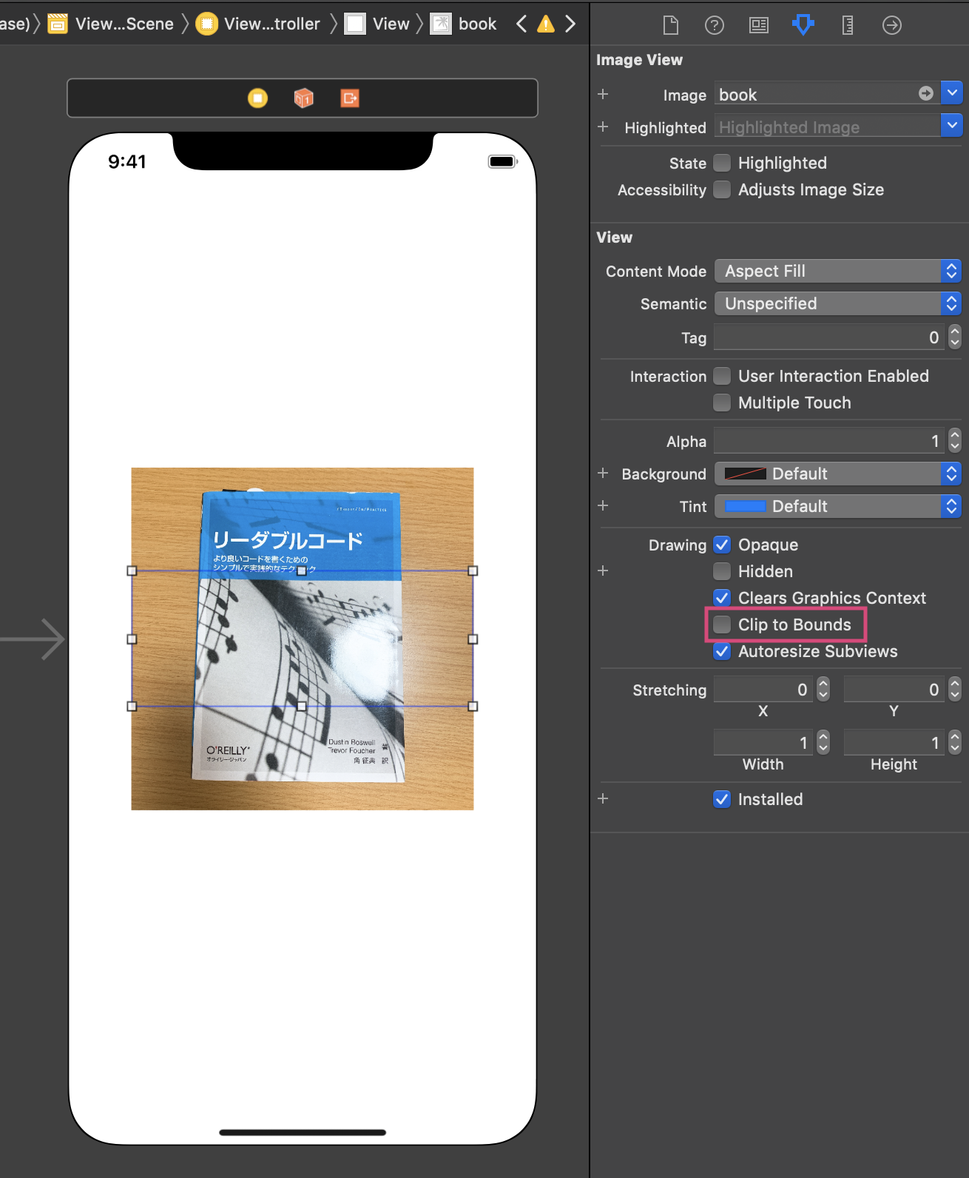Click the Tag value field
This screenshot has height=1178, width=969.
tap(829, 337)
